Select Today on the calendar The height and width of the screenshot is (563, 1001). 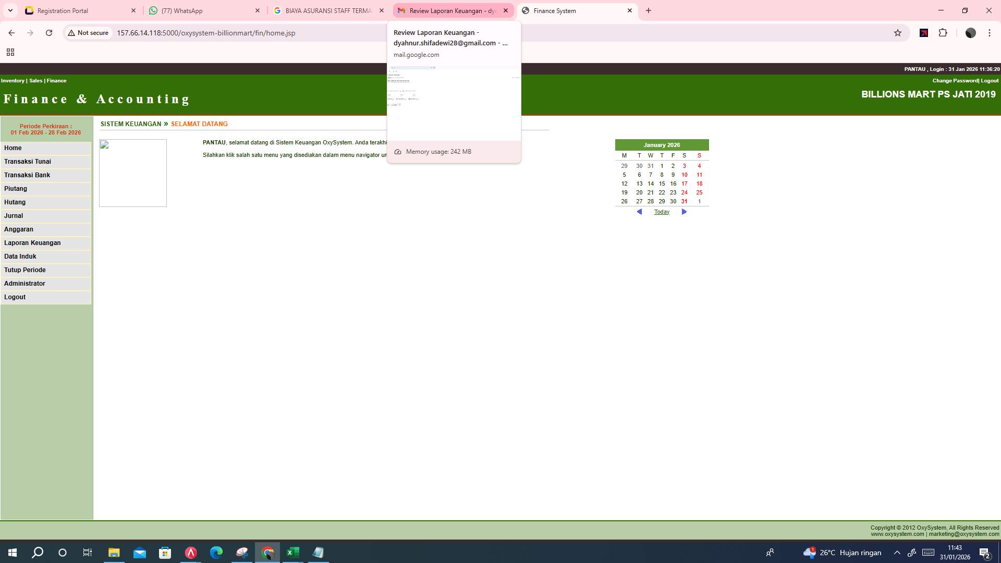point(661,211)
